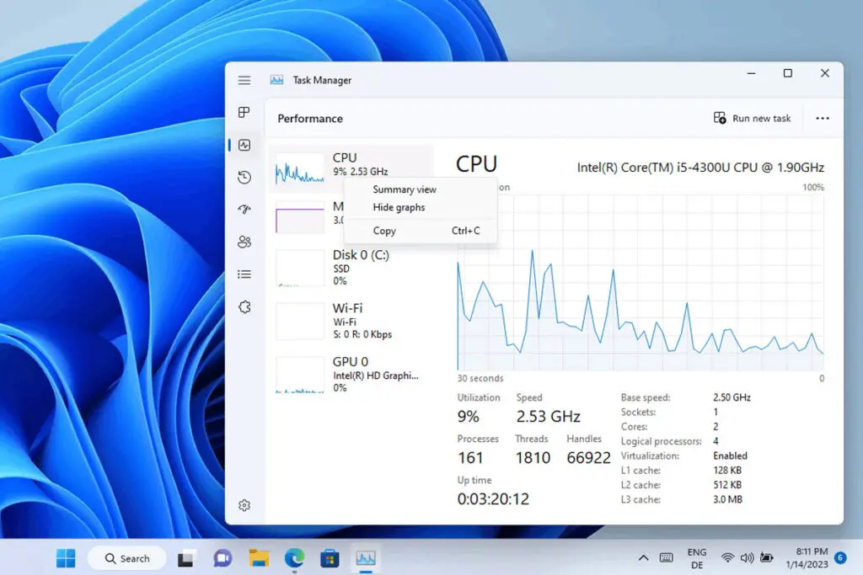863x575 pixels.
Task: Select Disk 0 (C:) in the list
Action: pos(351,268)
